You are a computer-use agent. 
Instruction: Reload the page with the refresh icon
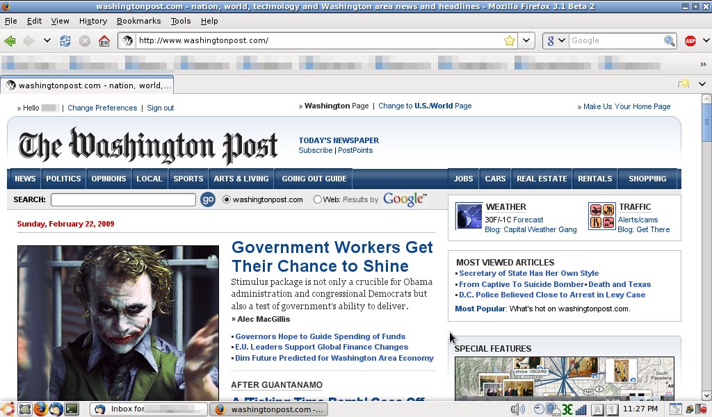pyautogui.click(x=65, y=41)
